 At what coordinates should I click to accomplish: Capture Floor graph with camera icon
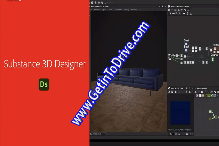pyautogui.click(x=202, y=92)
